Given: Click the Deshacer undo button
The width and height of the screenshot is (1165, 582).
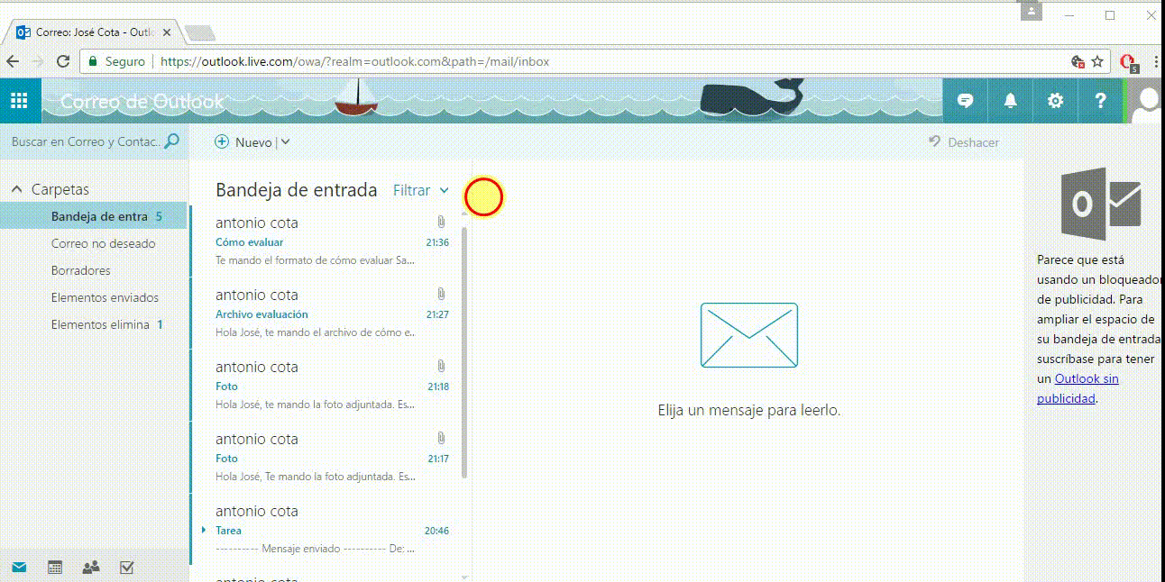Looking at the screenshot, I should [964, 142].
